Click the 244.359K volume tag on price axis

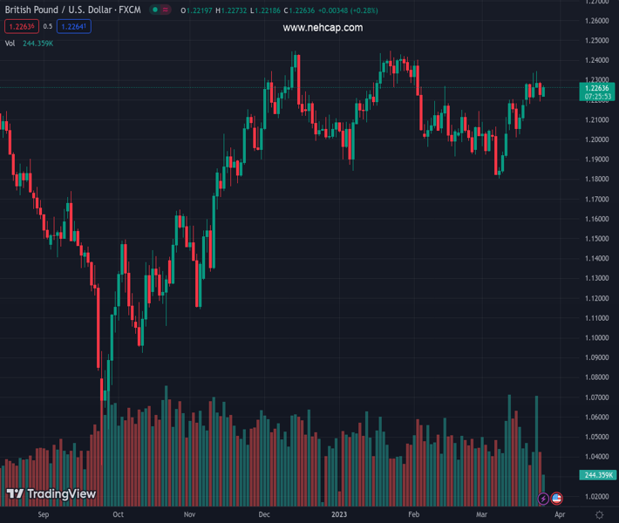click(x=597, y=475)
